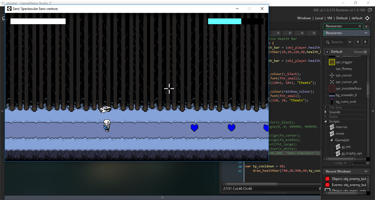375x200 pixels.
Task: Go to next search result arrow
Action: tap(365, 42)
